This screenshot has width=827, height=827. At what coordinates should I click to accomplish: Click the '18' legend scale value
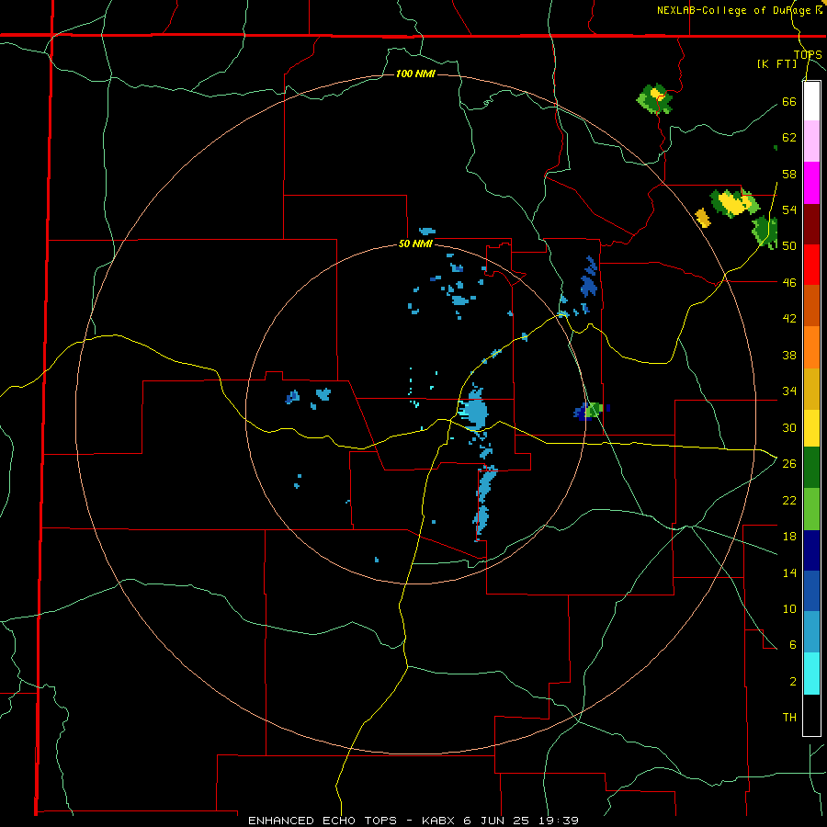(x=789, y=537)
